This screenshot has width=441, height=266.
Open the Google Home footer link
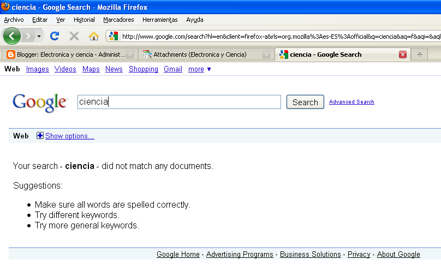(178, 254)
